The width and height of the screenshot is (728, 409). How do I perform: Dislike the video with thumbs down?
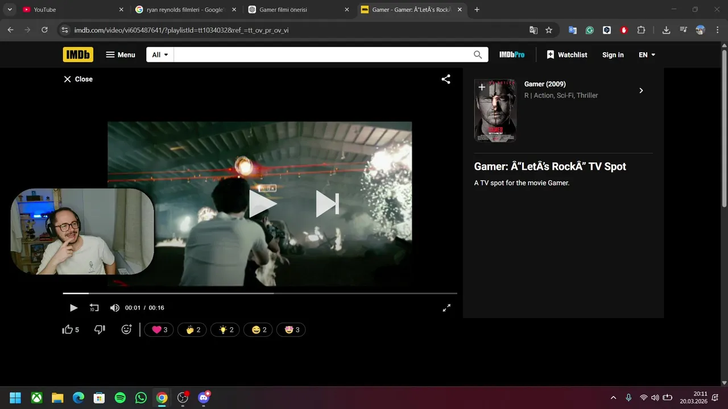click(x=100, y=329)
